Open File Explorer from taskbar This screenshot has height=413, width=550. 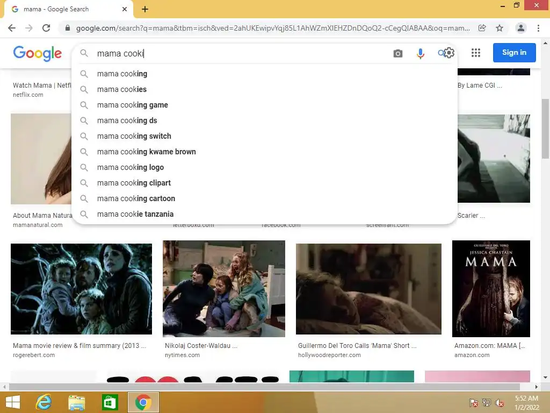point(76,402)
